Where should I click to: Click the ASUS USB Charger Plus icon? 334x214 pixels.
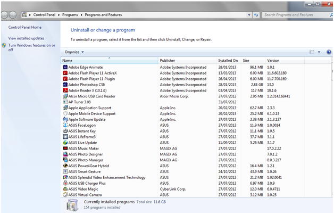[65, 183]
